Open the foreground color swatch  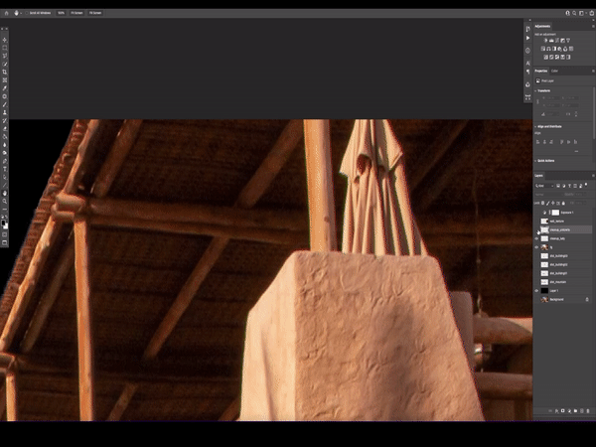[x=3, y=223]
